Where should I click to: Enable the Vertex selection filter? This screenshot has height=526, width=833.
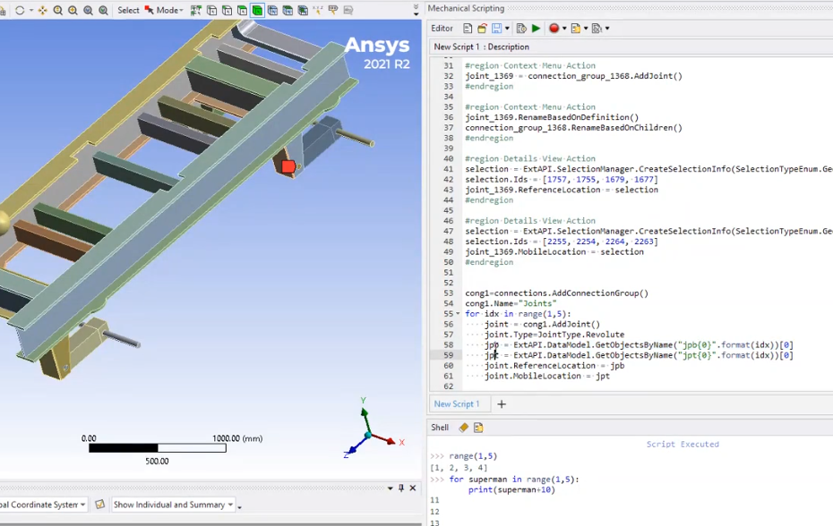tap(211, 10)
